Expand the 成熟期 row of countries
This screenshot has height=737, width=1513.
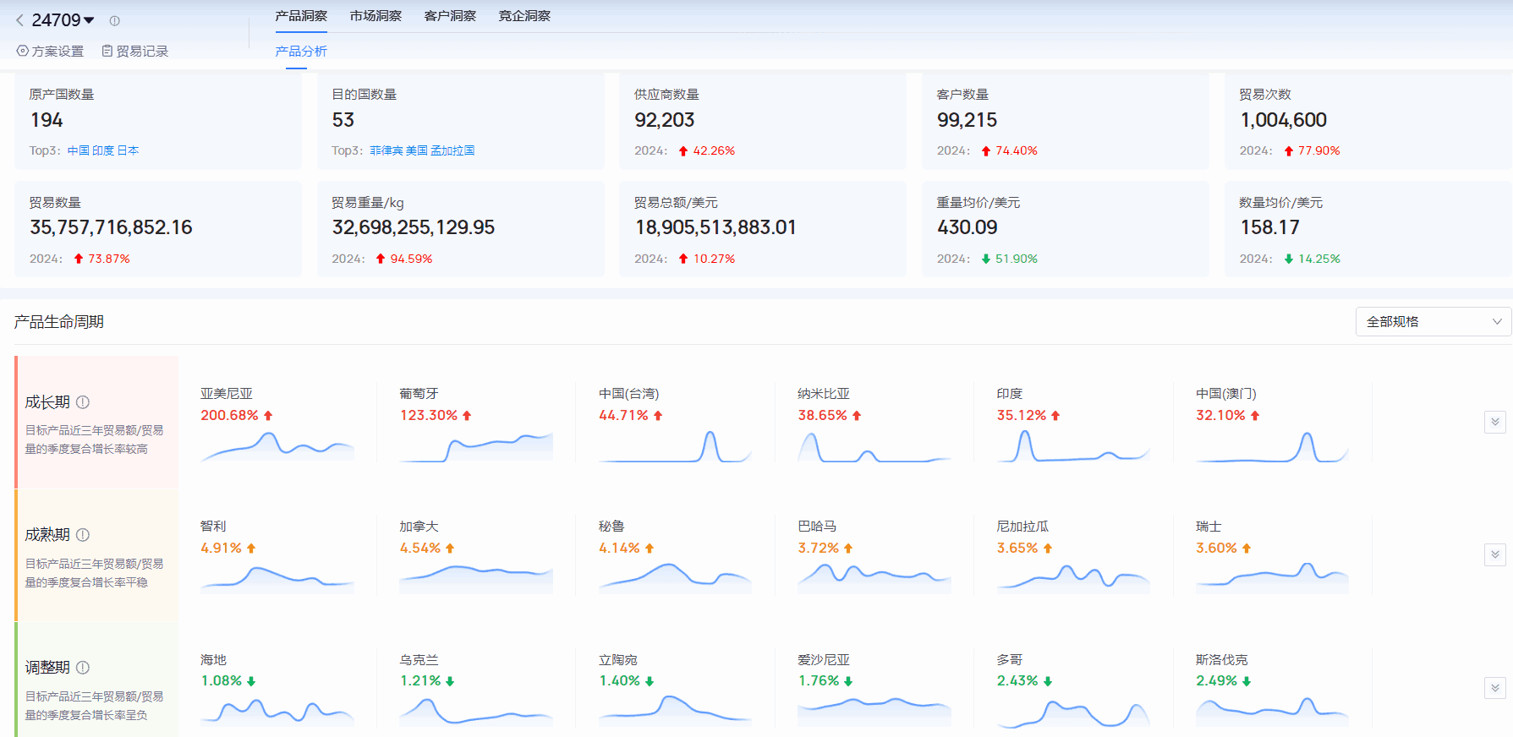click(x=1494, y=554)
